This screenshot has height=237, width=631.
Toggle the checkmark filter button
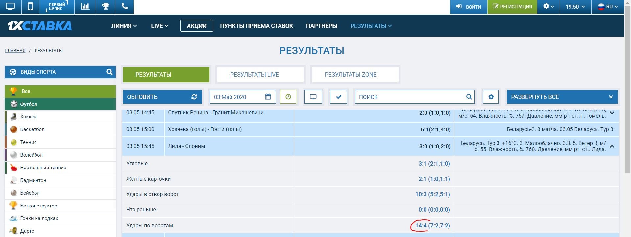[338, 97]
